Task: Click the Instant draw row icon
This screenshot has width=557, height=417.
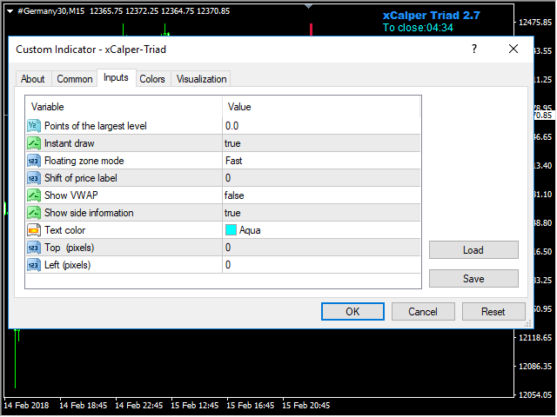Action: pos(34,143)
